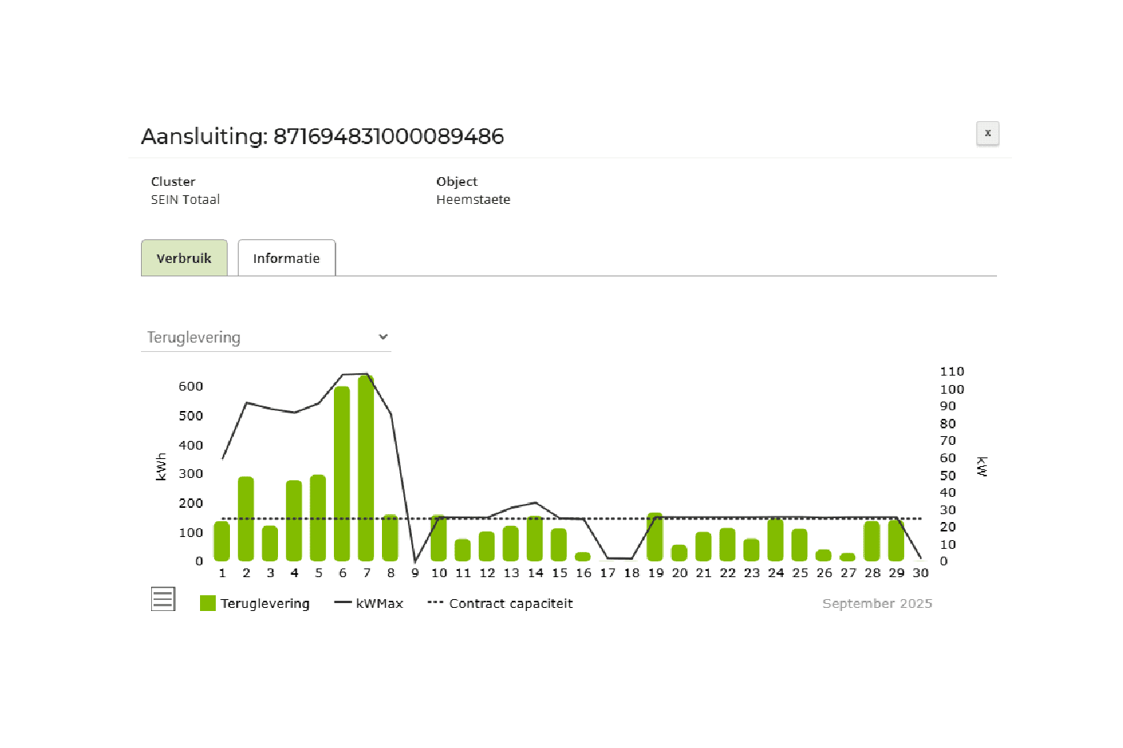Image resolution: width=1123 pixels, height=748 pixels.
Task: Hide Contract capaciteit series via legend
Action: coord(510,604)
